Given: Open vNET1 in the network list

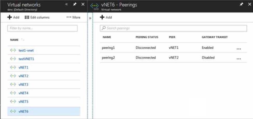Looking at the screenshot, I should pyautogui.click(x=23, y=68).
